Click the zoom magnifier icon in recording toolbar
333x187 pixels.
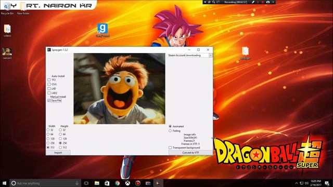(214, 2)
